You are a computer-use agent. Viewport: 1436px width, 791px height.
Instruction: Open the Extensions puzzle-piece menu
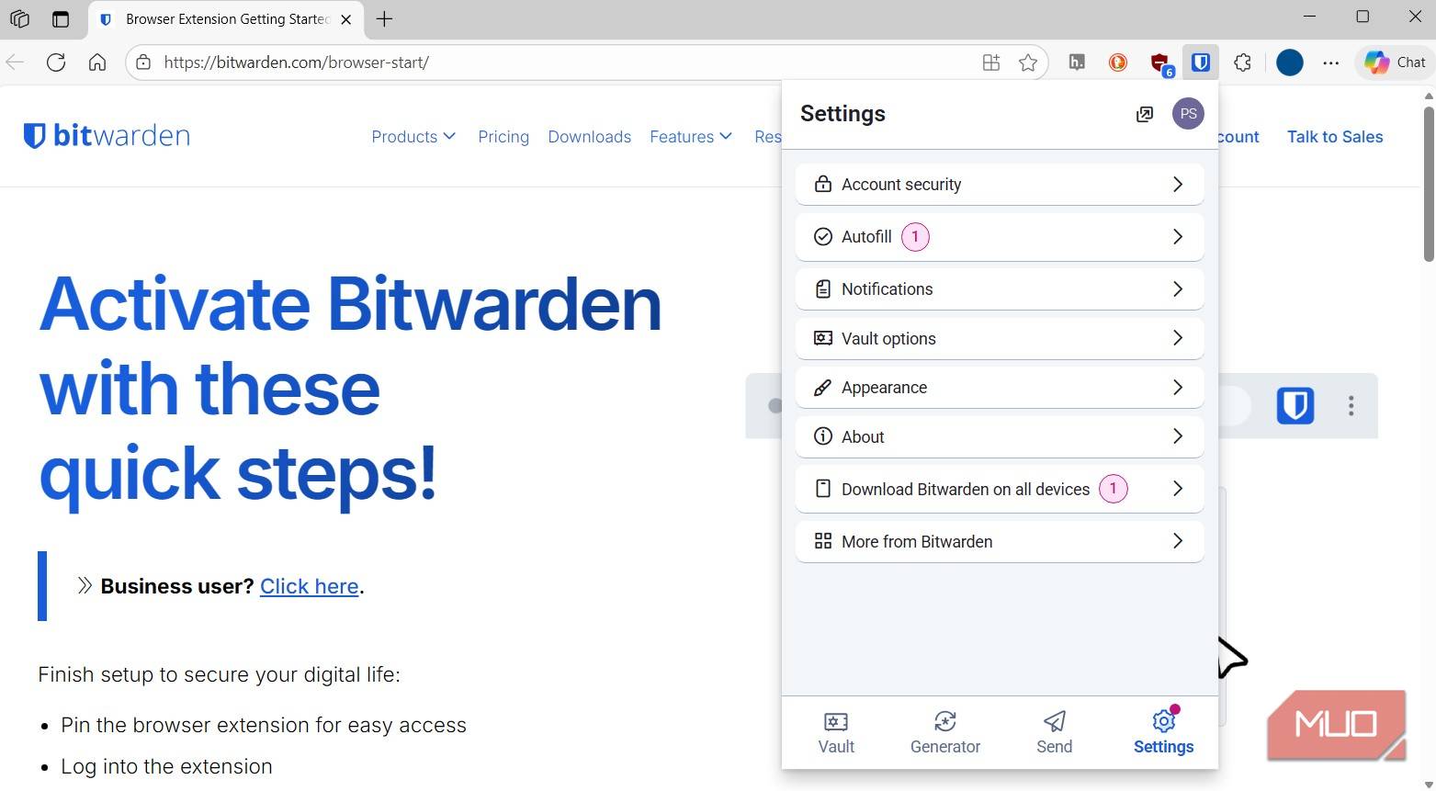(1242, 62)
